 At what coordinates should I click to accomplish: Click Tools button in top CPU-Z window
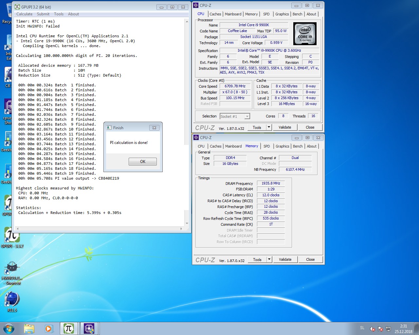coord(257,127)
